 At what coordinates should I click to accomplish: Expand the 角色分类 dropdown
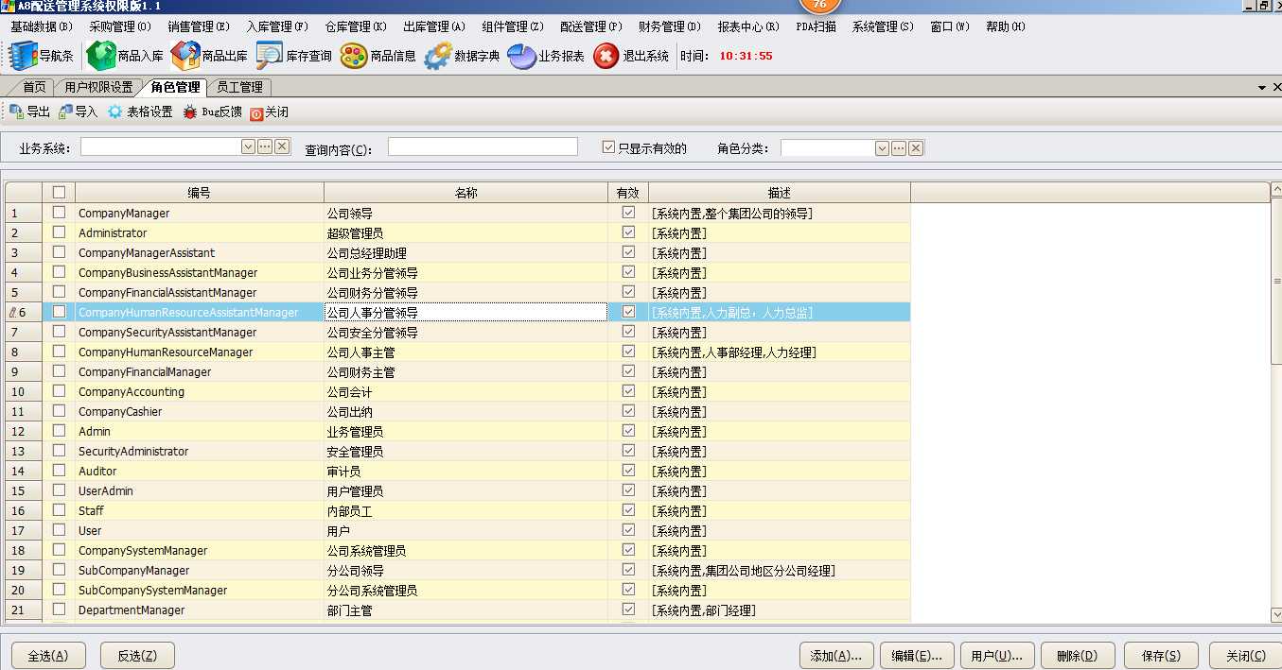coord(882,148)
